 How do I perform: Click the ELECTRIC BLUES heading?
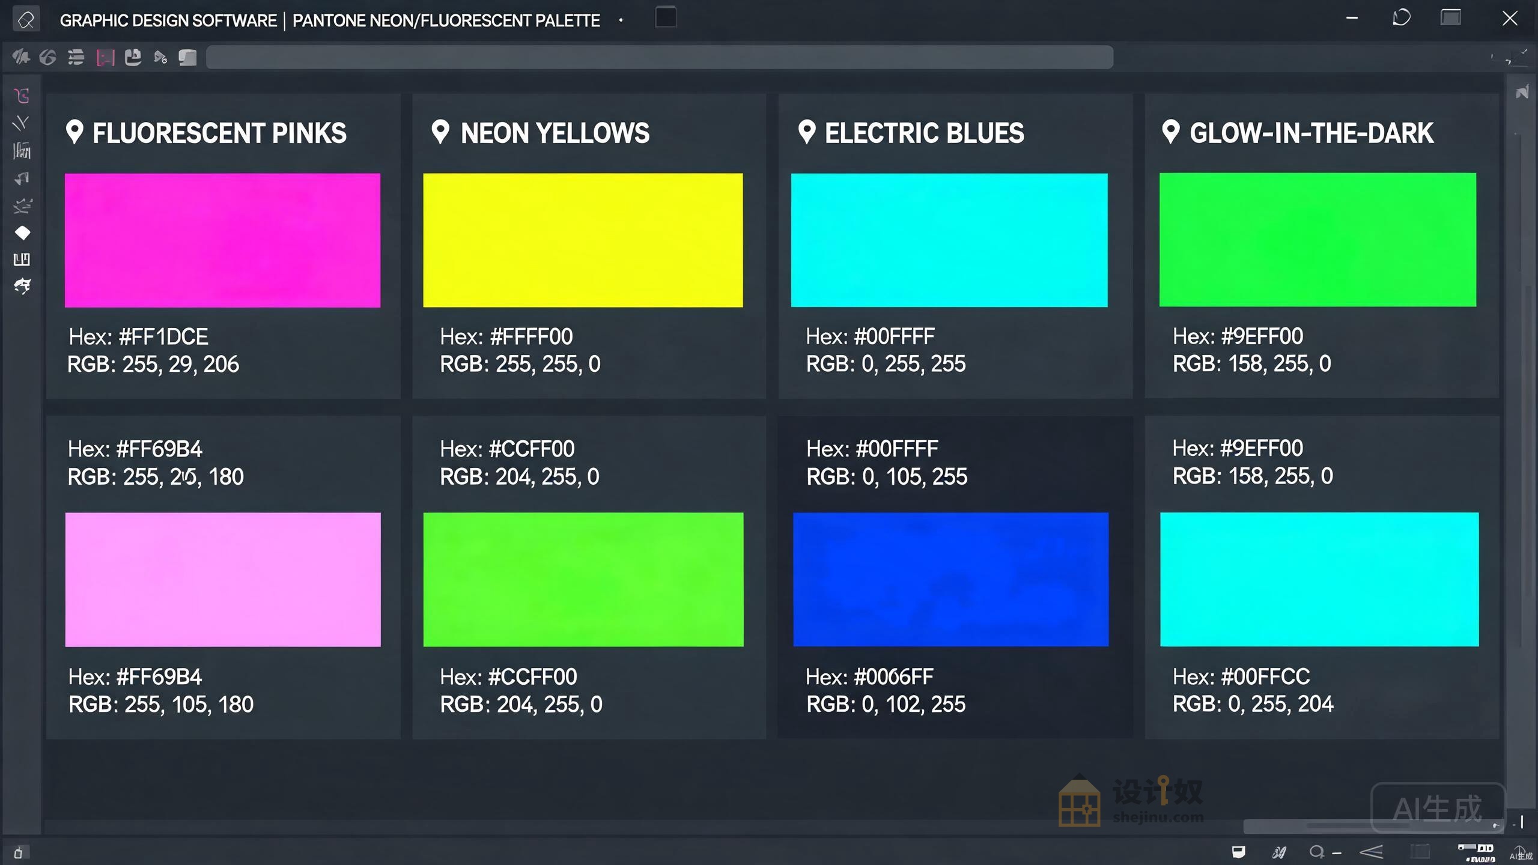[x=925, y=133]
